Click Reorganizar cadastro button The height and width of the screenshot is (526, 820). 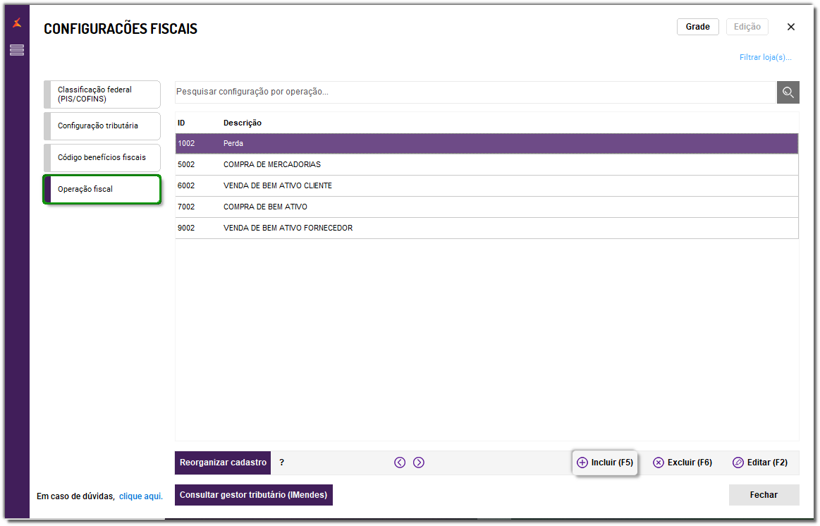point(223,463)
